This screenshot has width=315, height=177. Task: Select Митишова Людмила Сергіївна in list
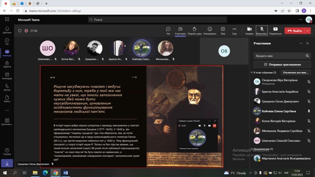click(282, 131)
